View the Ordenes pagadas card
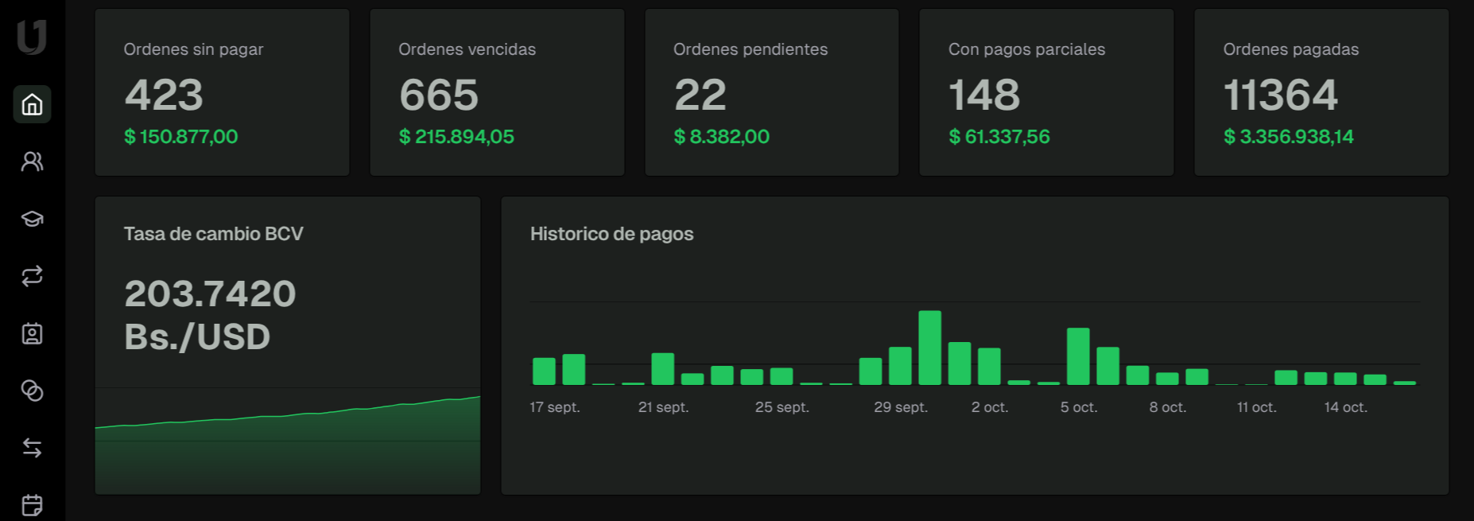This screenshot has height=521, width=1474. 1321,92
